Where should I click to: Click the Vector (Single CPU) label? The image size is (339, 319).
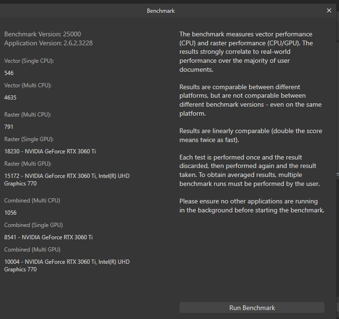[x=29, y=61]
